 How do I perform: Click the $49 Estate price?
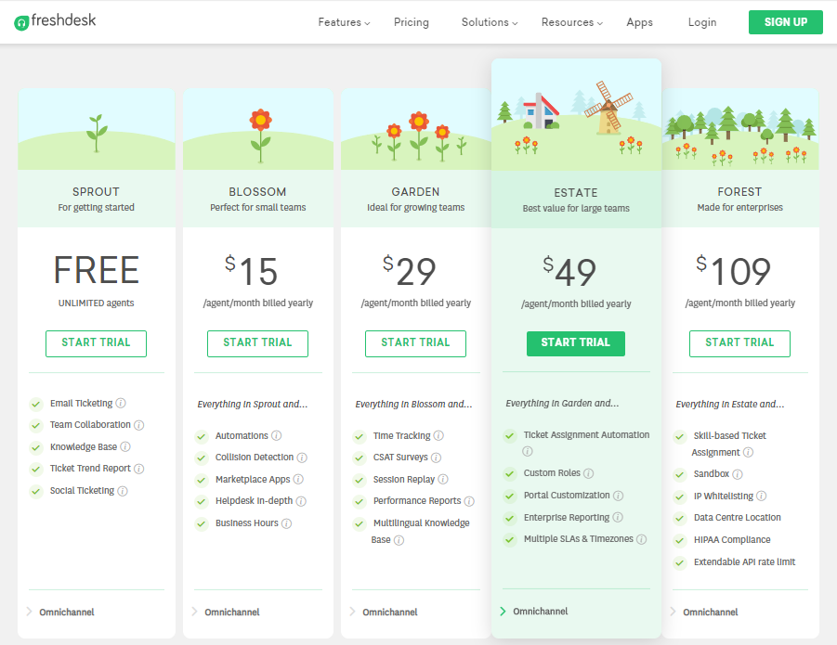point(569,272)
